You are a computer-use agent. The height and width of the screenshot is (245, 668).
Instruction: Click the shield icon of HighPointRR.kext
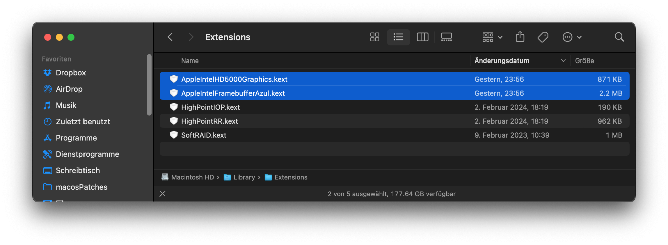tap(174, 121)
